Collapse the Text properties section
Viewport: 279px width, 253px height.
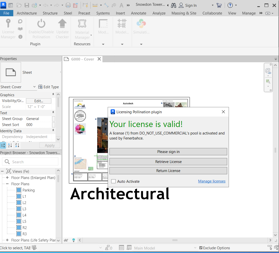53,112
